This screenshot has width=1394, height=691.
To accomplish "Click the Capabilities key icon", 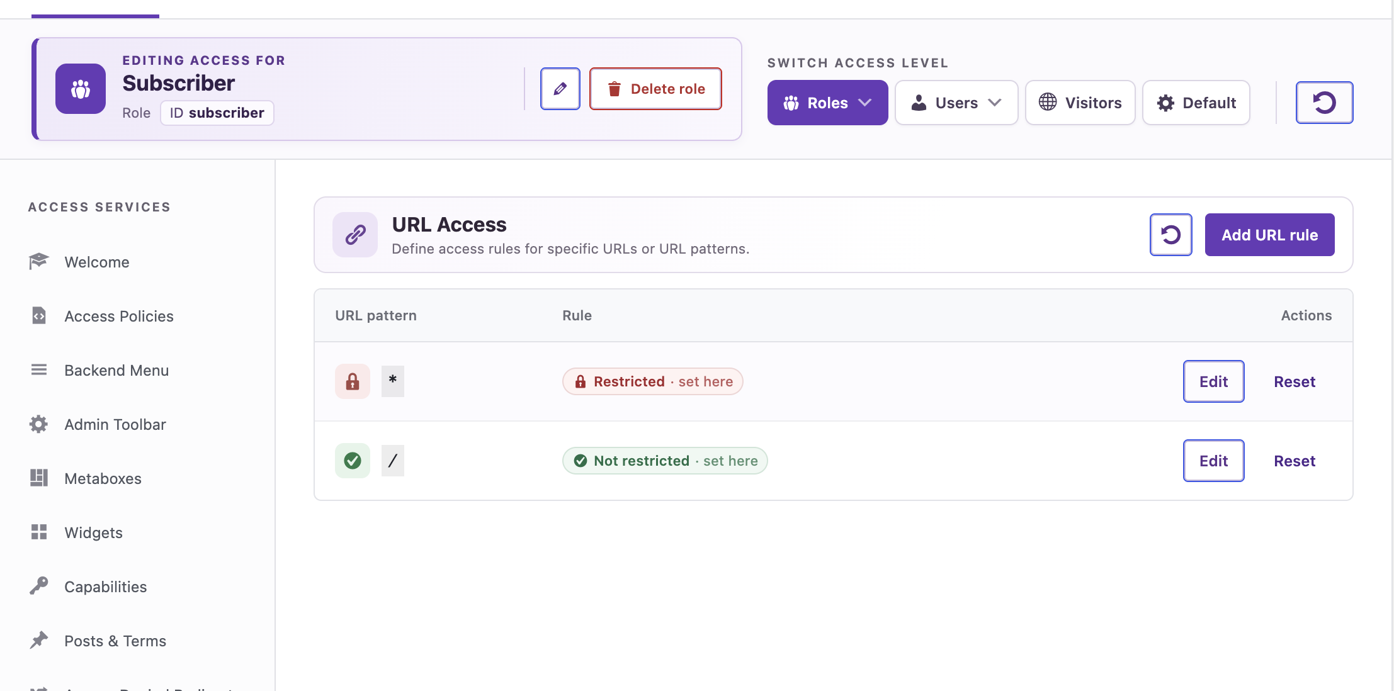I will point(39,586).
